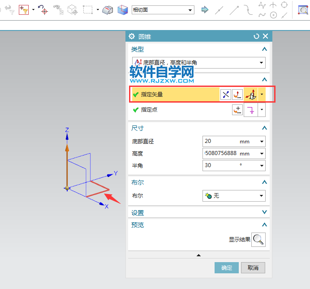Screen dimensions: 310x289
Task: Click the blue transparent cube icon
Action: [123, 10]
